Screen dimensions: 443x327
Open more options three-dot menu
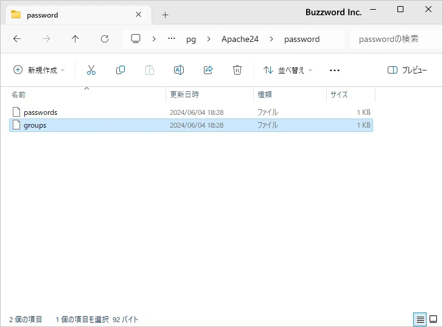point(334,70)
